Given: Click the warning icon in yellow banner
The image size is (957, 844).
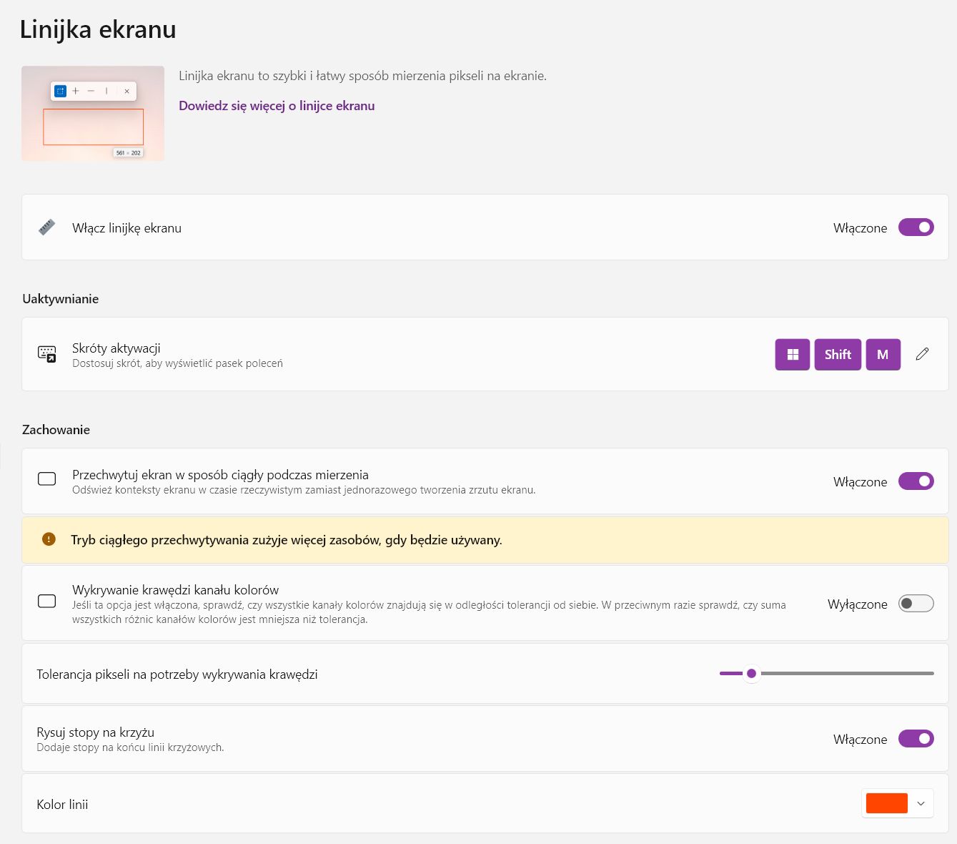Looking at the screenshot, I should (x=49, y=539).
